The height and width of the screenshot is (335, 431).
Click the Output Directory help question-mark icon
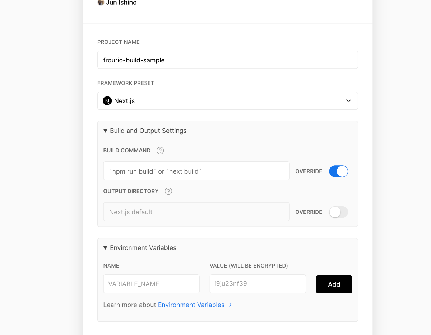168,191
